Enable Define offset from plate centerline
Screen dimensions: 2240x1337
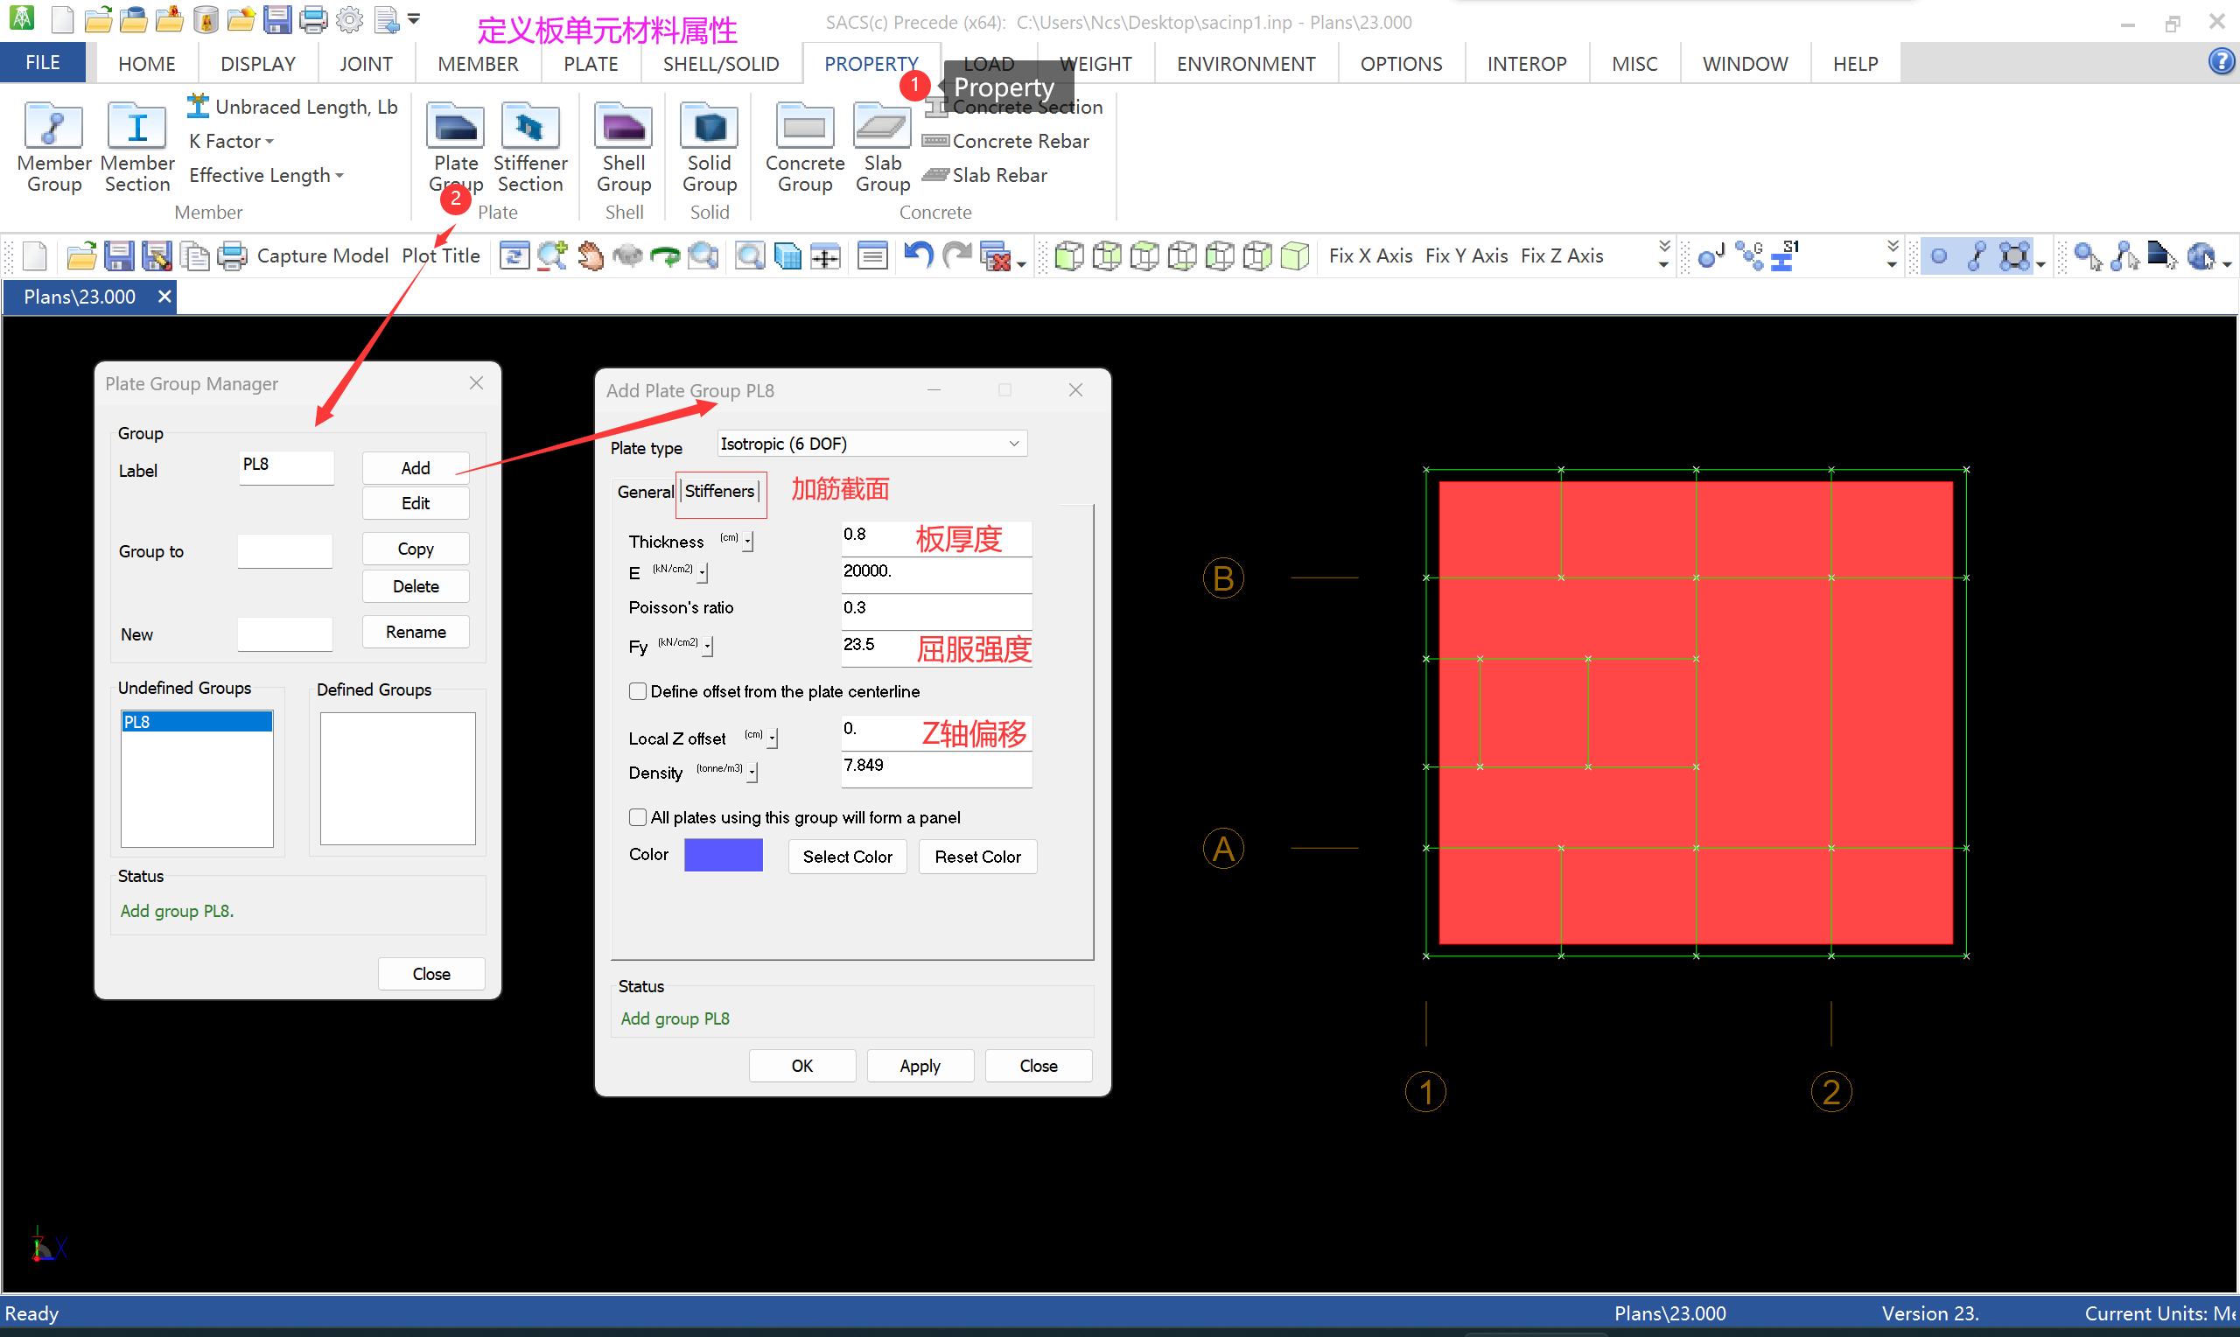638,691
